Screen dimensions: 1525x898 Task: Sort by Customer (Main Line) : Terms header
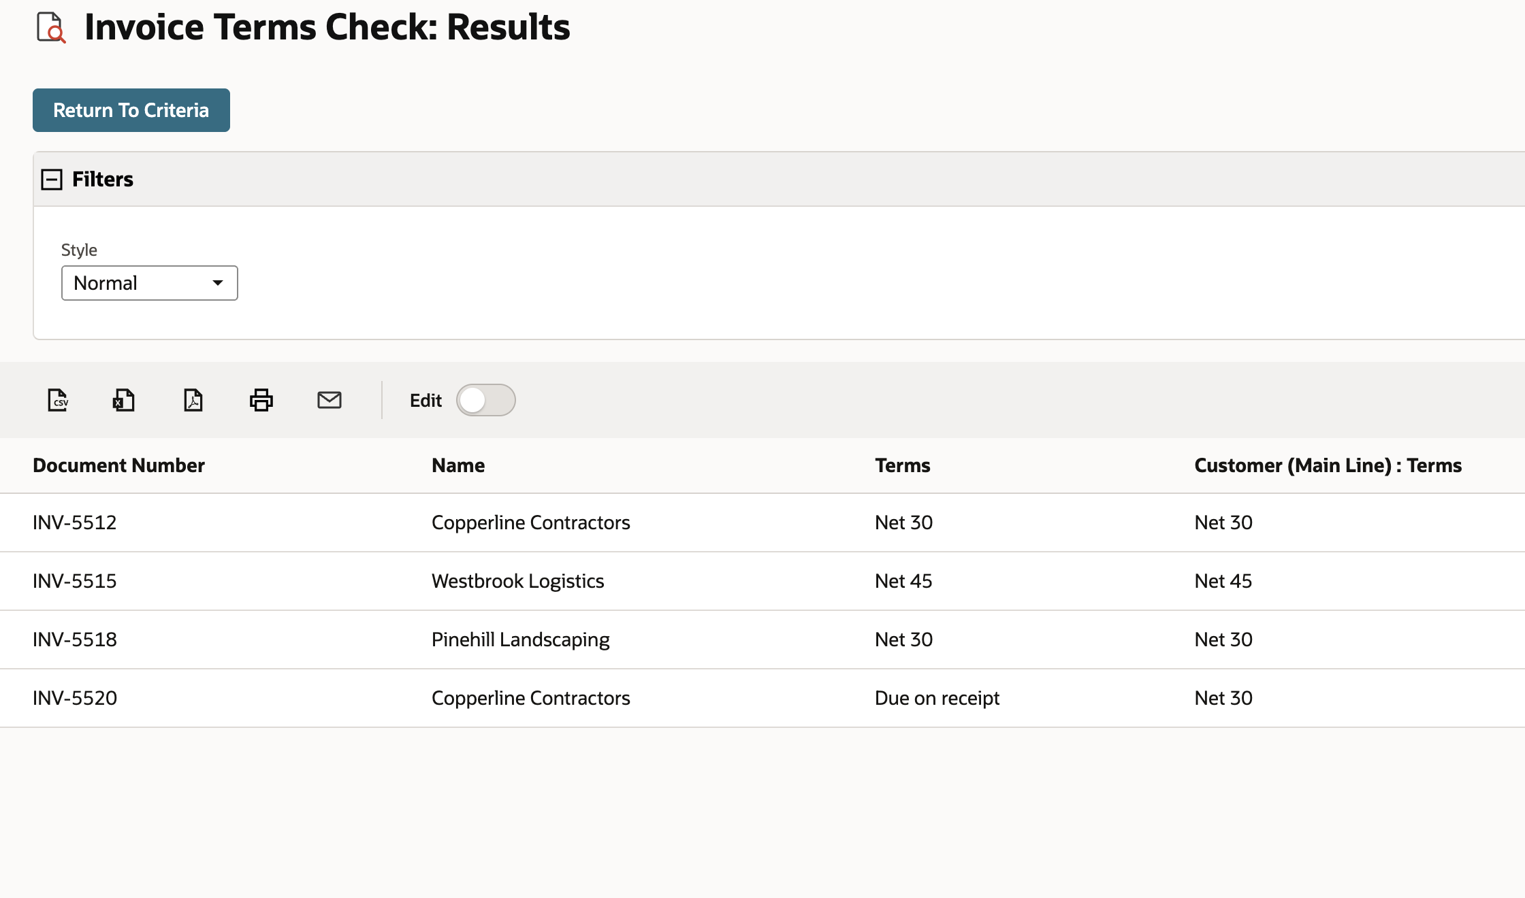pos(1328,465)
